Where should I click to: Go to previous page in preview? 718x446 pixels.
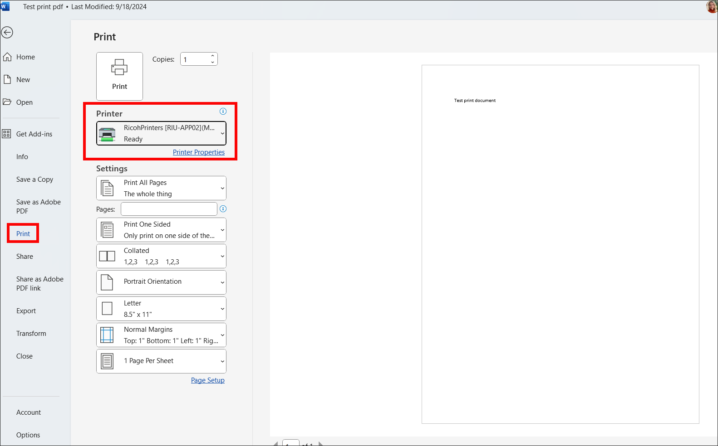pos(275,444)
